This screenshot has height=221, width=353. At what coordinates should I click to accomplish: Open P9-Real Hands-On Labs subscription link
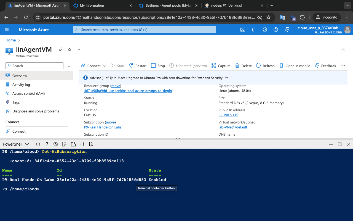[x=103, y=127]
